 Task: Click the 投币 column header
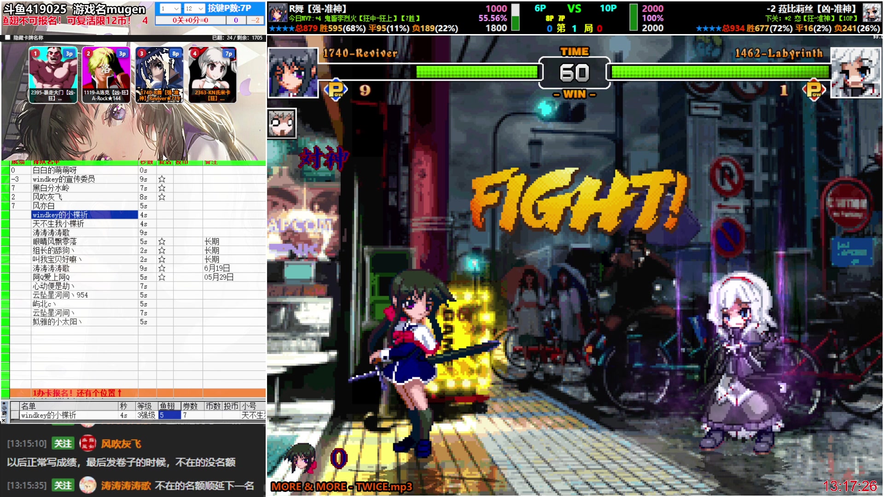(x=231, y=406)
